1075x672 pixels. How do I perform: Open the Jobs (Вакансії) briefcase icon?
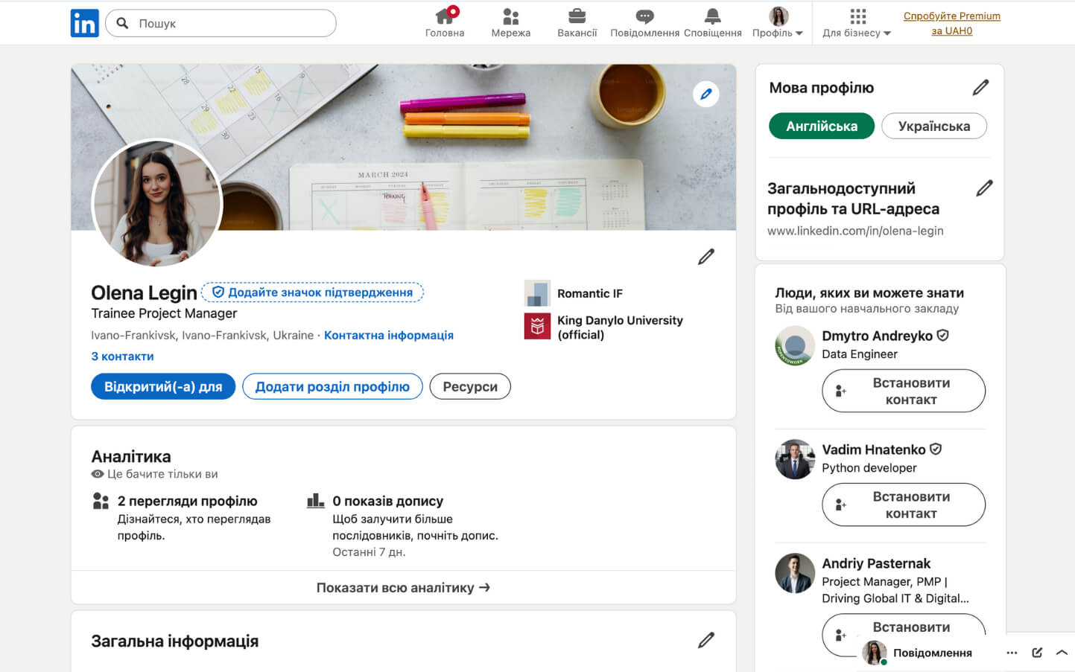pos(577,17)
